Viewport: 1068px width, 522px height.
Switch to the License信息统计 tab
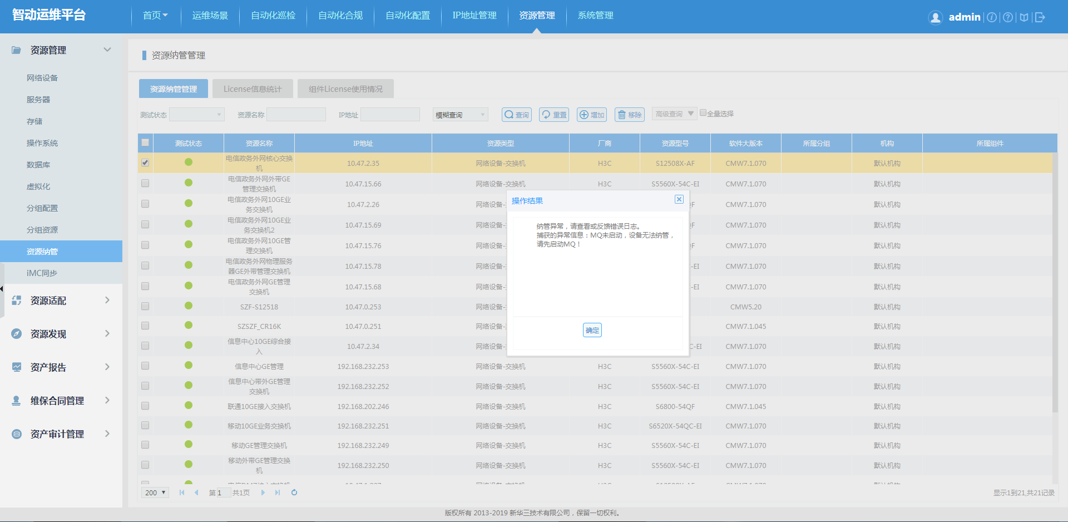pos(253,89)
